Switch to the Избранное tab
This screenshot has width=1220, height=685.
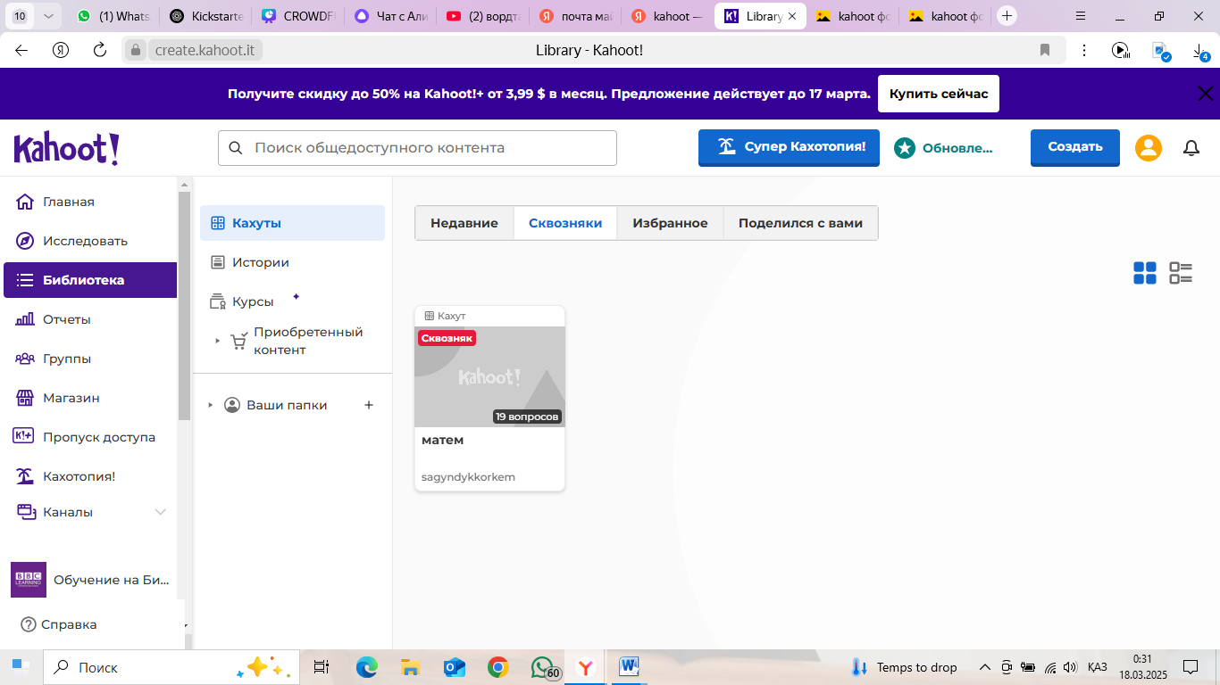(x=670, y=223)
